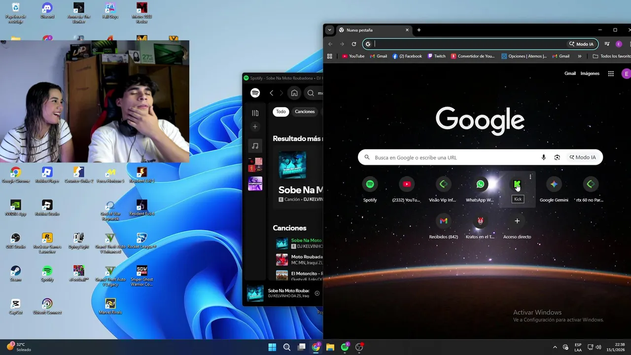Click Modo IA in Chrome address bar
This screenshot has height=355, width=631.
581,44
